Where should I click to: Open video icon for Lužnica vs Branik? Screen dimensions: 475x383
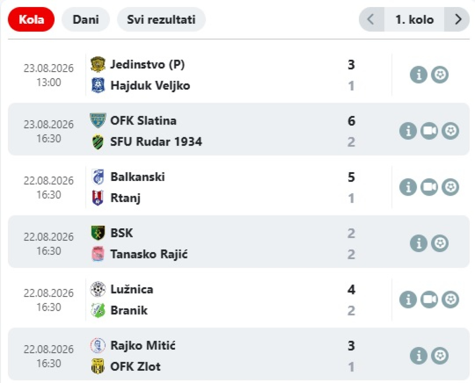point(429,300)
